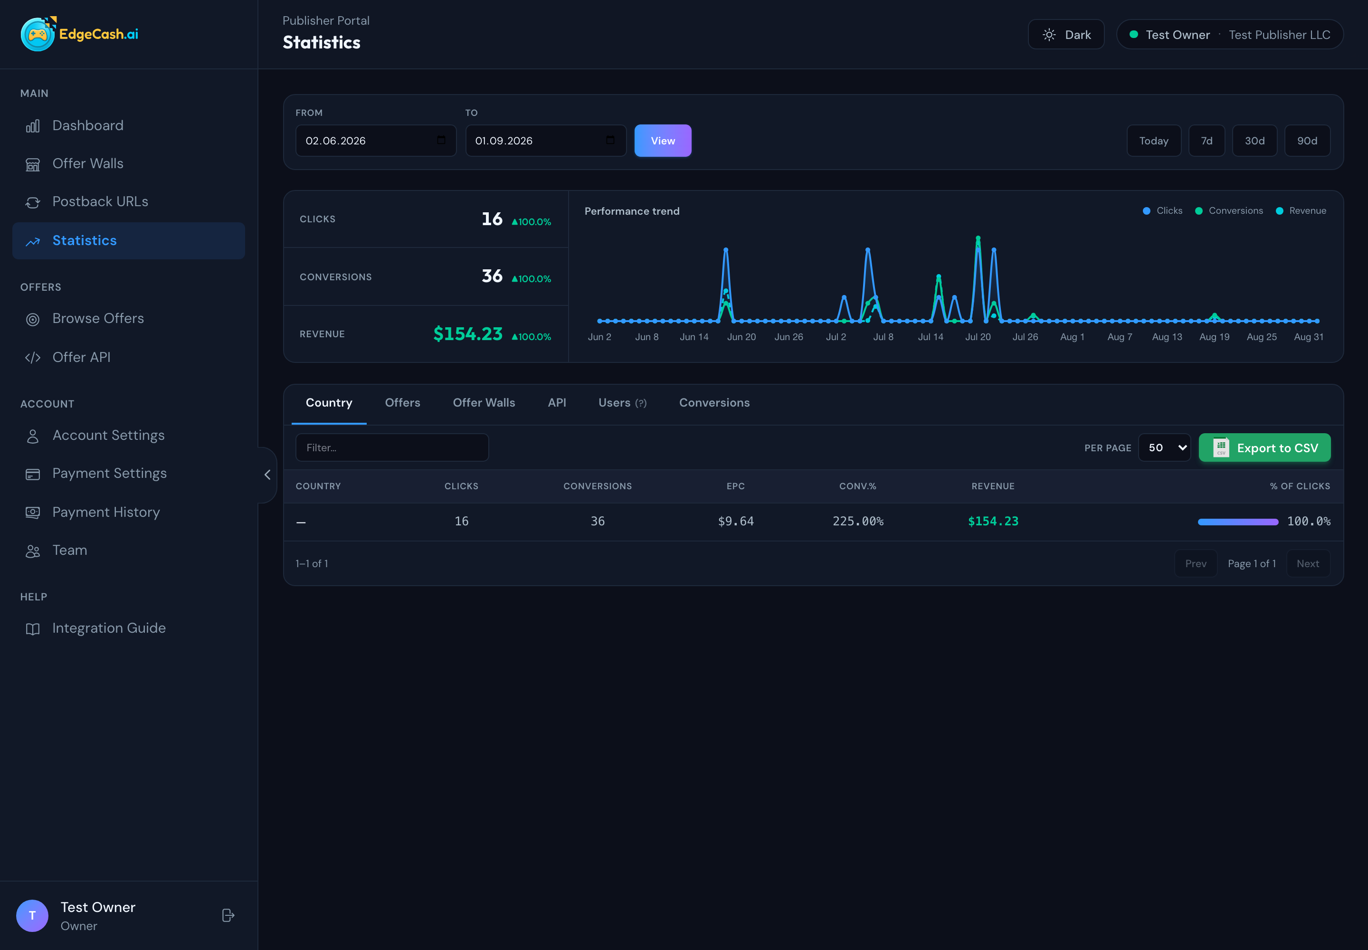1368x950 pixels.
Task: Sort by the CONVERSIONS column header
Action: [x=598, y=486]
